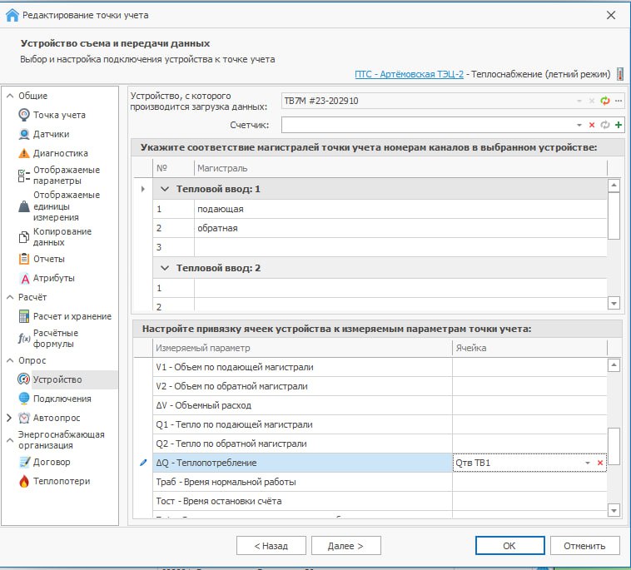The width and height of the screenshot is (631, 570).
Task: Expand the Автоопрос tree node
Action: [x=9, y=418]
